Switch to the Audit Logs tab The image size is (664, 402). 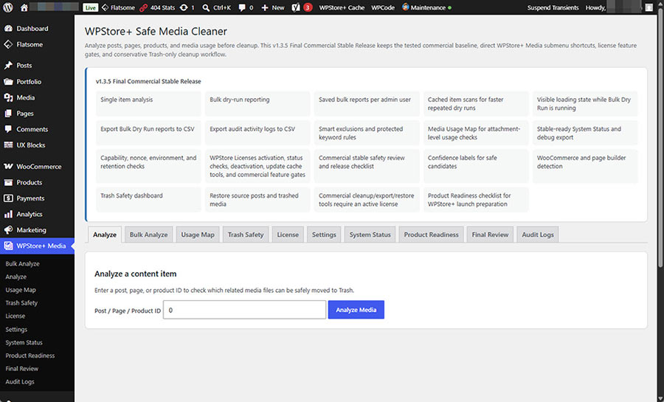point(538,235)
